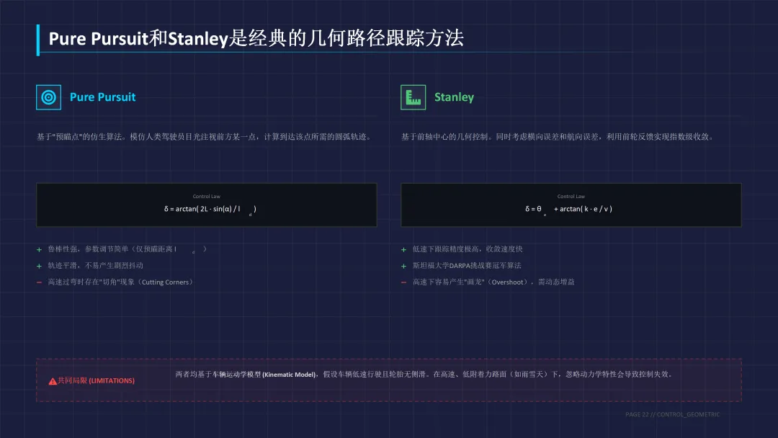Click the bullet mentioning Overshoot
The width and height of the screenshot is (778, 438).
coord(493,282)
